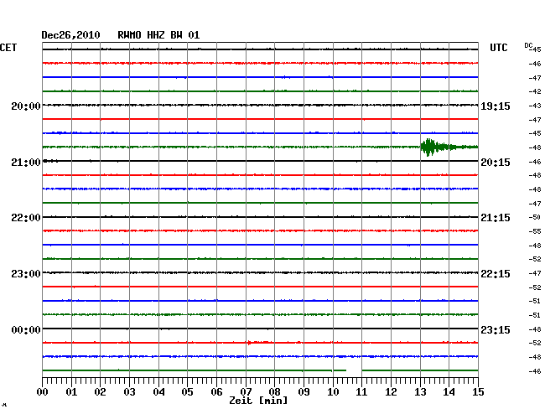Image resolution: width=545 pixels, height=414 pixels.
Task: Select minute tick label 11
Action: click(361, 392)
